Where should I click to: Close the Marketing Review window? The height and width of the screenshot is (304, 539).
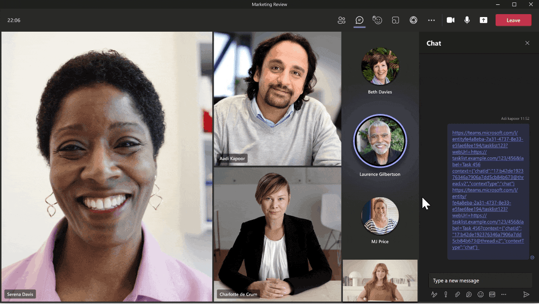pyautogui.click(x=531, y=4)
